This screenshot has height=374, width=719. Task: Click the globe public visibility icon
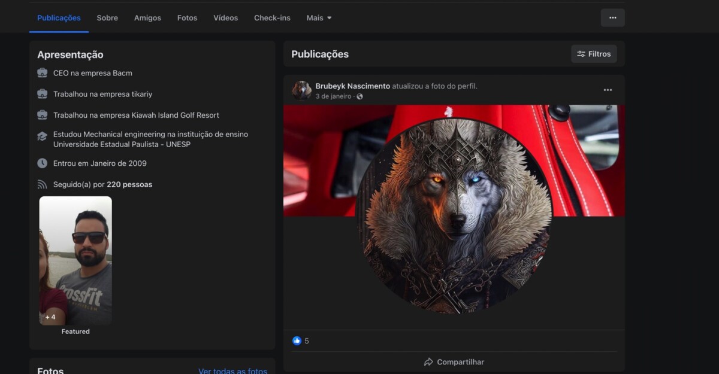359,96
